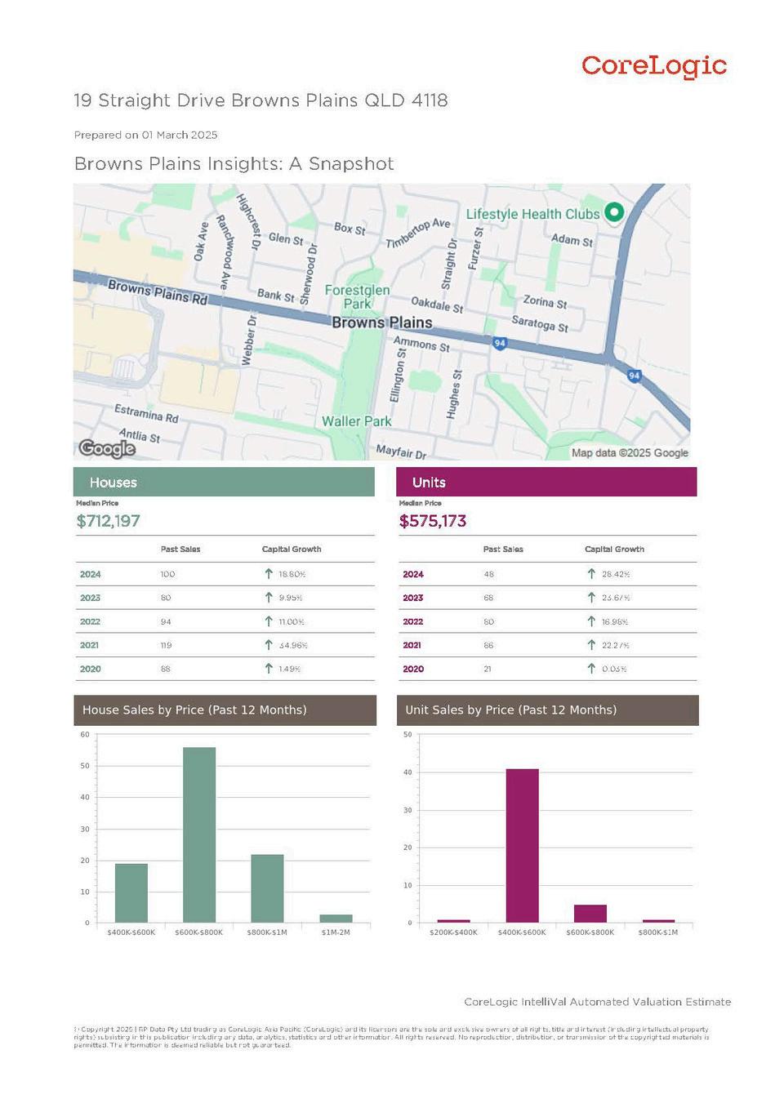
Task: Click the Houses 2024 past sales value 100
Action: point(167,574)
